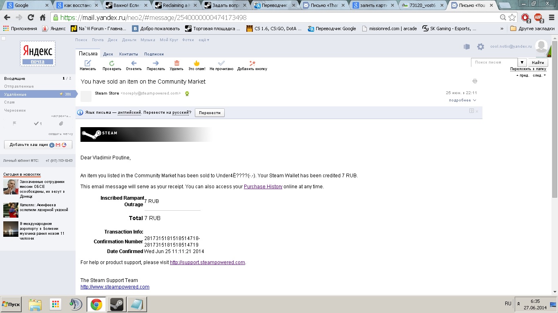Switch to the Google browser tab
Viewport: 558px width, 313px height.
(x=27, y=5)
